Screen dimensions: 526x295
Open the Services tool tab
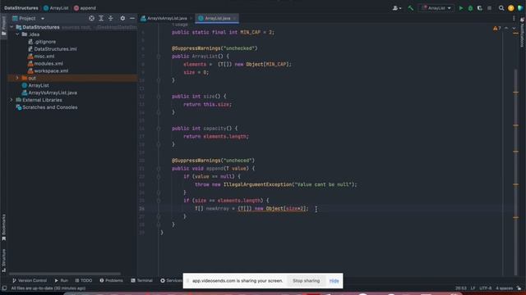pyautogui.click(x=171, y=280)
